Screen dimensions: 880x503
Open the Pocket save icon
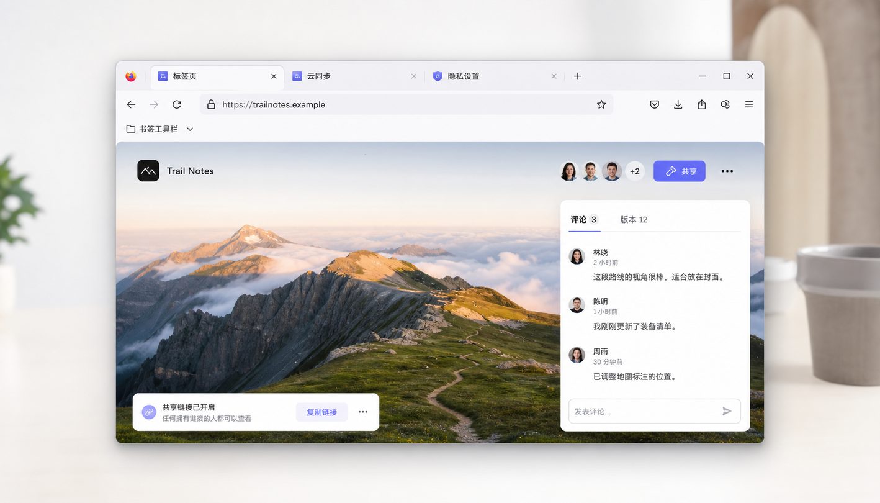click(655, 104)
